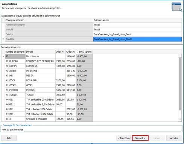Click the TVA collectée 5,5% Débits cell
This screenshot has height=144, width=184.
[x=40, y=114]
